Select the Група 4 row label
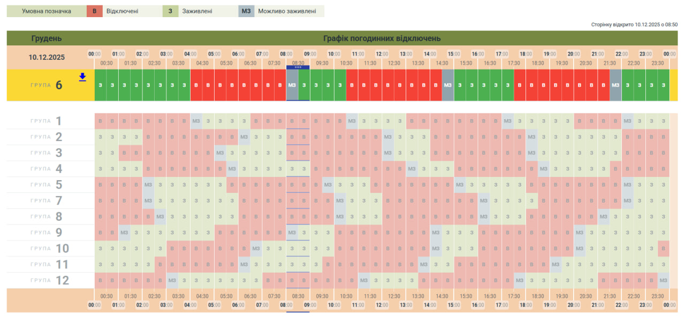This screenshot has height=318, width=685. click(x=47, y=169)
